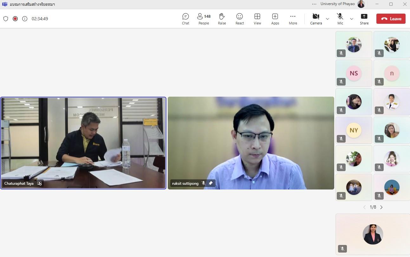Image resolution: width=410 pixels, height=257 pixels.
Task: Unpin ruksit suttipong's video
Action: click(211, 183)
